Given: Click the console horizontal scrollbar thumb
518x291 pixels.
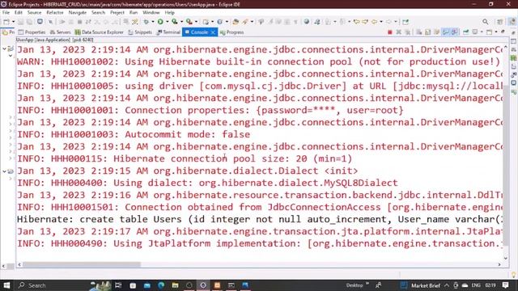Looking at the screenshot, I should [82, 264].
